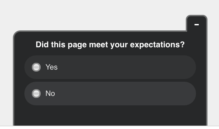219x129 pixels.
Task: Click empty dark area below No option
Action: pos(110,115)
